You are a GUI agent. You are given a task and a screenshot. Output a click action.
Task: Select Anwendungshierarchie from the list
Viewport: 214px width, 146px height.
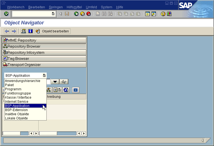click(25, 81)
